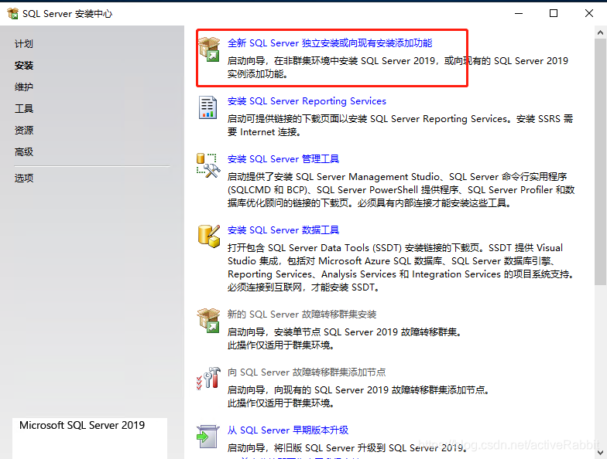The height and width of the screenshot is (459, 607).
Task: Maximize the SQL Server 安装中心 window
Action: (554, 14)
